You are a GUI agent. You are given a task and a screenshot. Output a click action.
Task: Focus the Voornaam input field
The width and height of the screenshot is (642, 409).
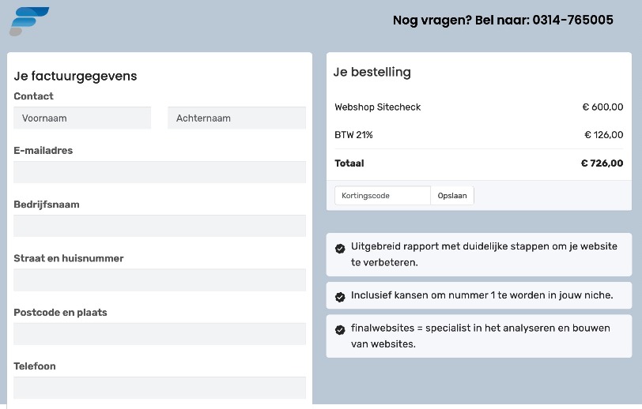pos(82,118)
